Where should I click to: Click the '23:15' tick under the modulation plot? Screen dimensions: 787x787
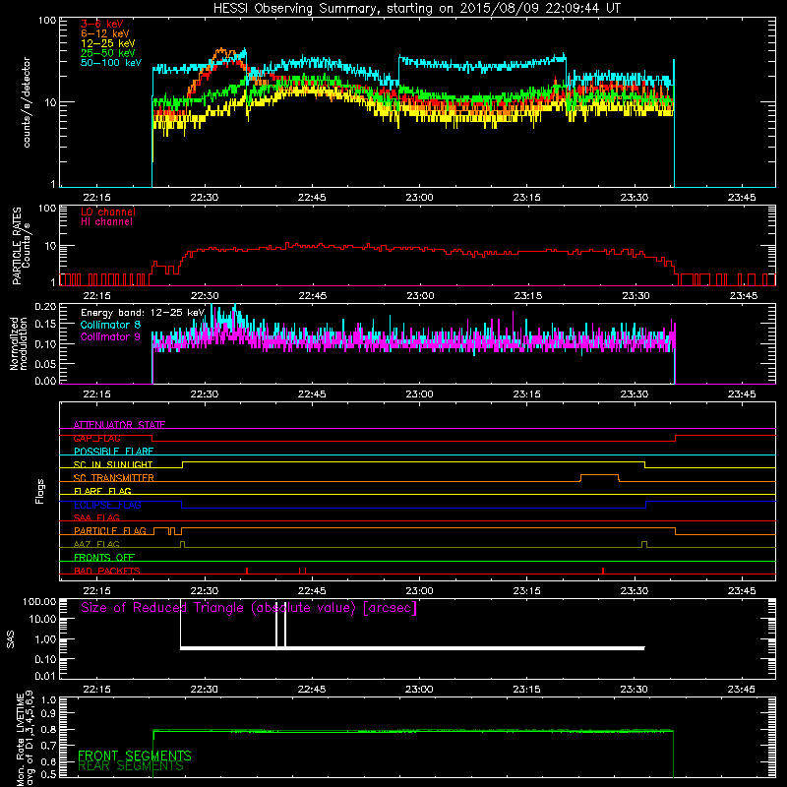526,394
